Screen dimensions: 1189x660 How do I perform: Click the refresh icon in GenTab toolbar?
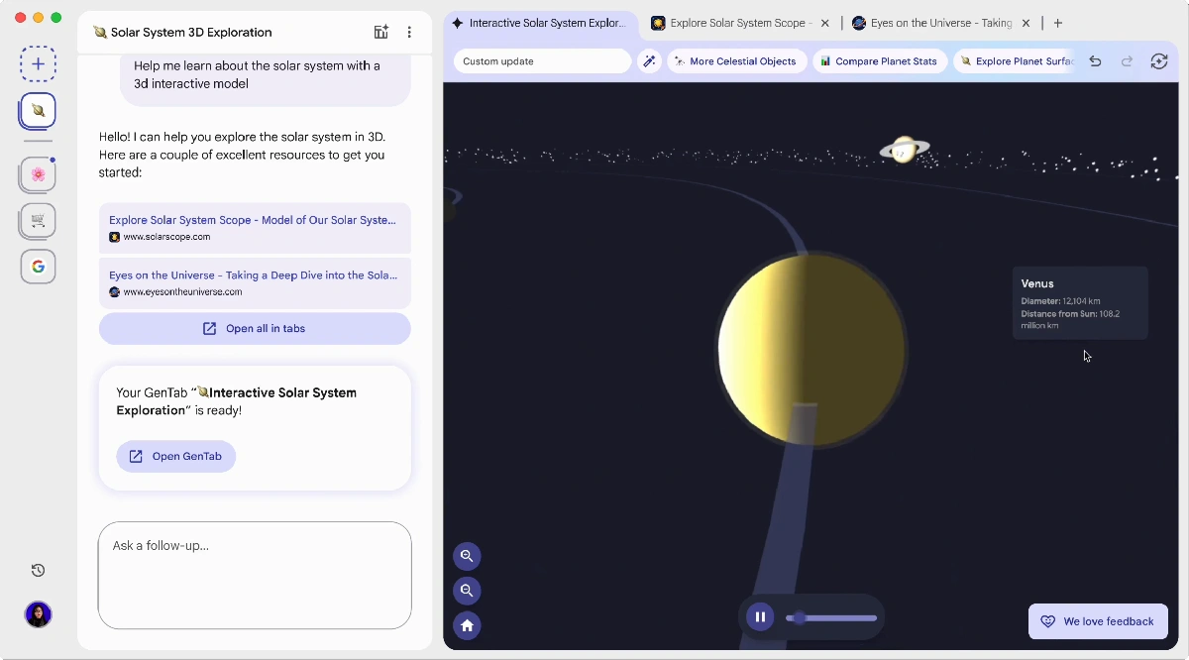click(1158, 61)
